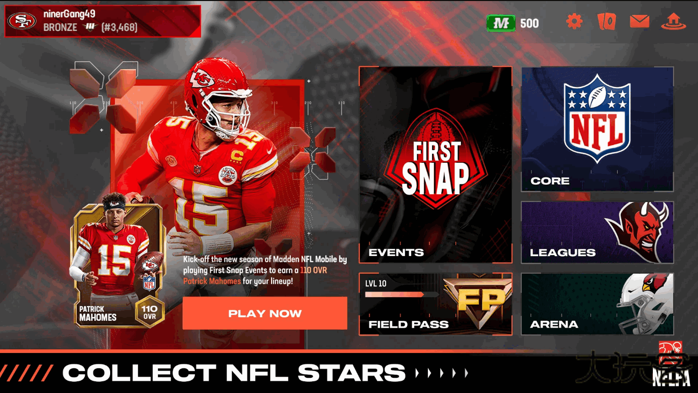Select the Arena tile
Viewport: 698px width, 393px height.
point(597,304)
